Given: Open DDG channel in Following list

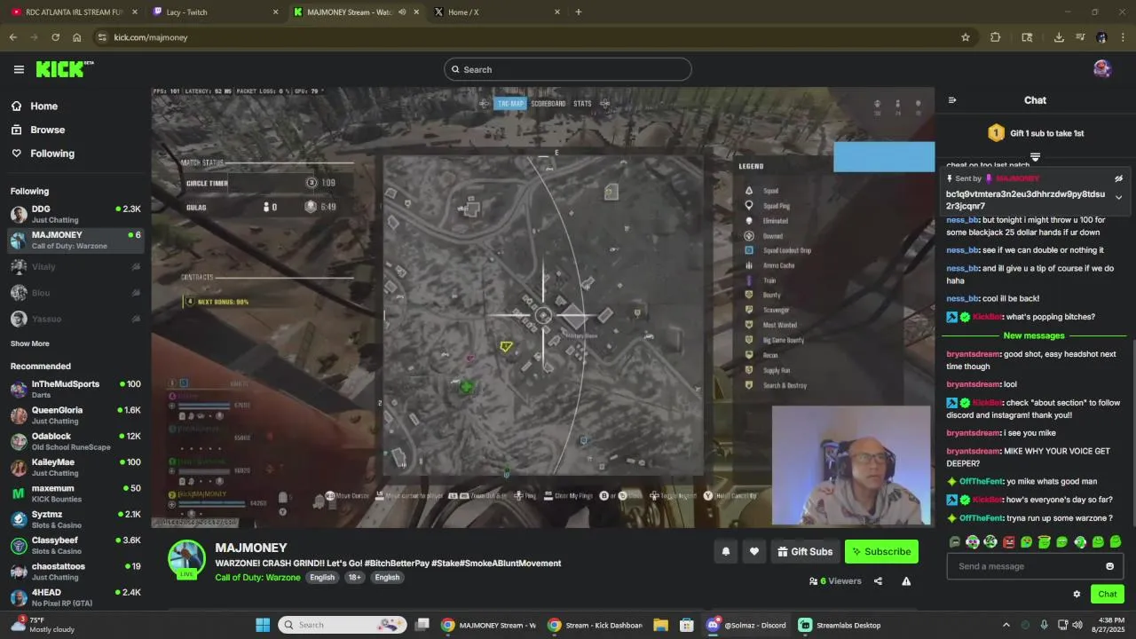Looking at the screenshot, I should [75, 214].
